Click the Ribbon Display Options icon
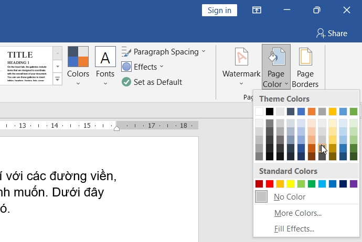This screenshot has width=362, height=242. pyautogui.click(x=257, y=10)
